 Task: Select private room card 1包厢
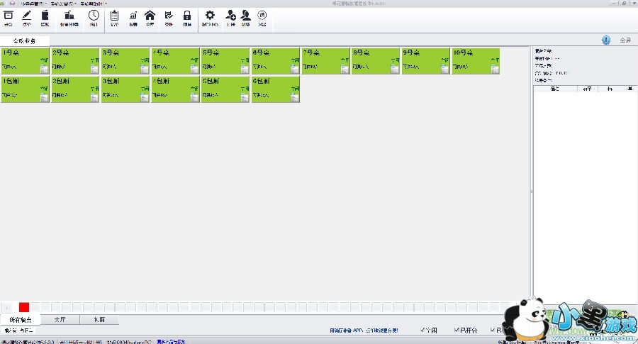click(25, 89)
